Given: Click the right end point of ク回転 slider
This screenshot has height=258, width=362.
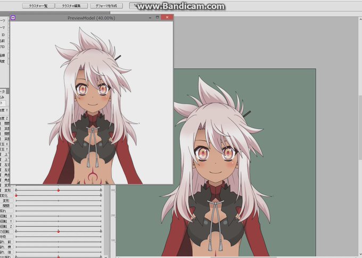Looking at the screenshot, I should coord(101,231).
